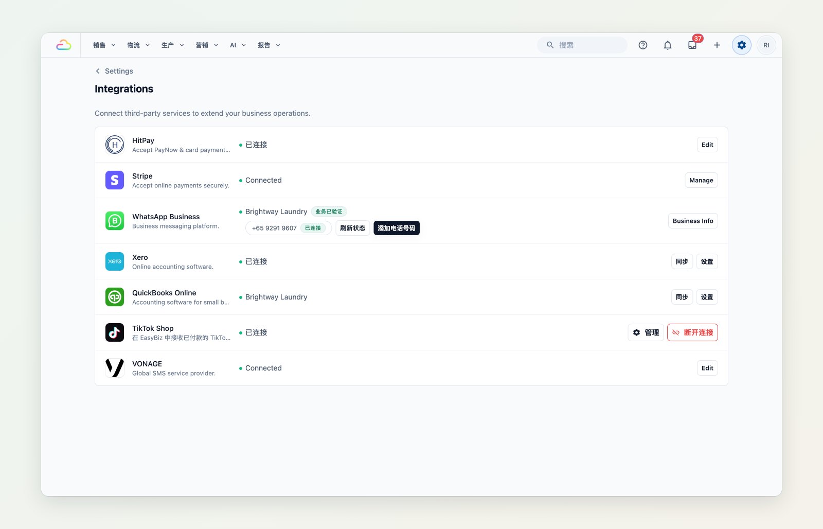Open the RI user avatar
The image size is (823, 529).
coord(766,45)
